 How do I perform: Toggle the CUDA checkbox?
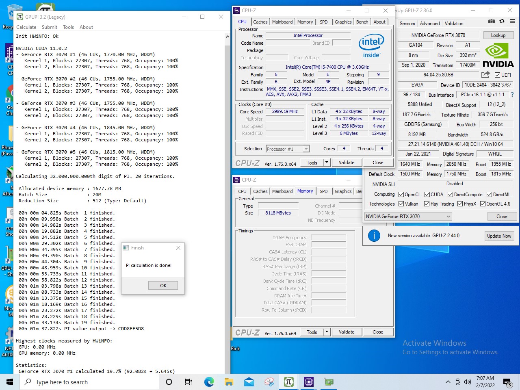tap(427, 195)
